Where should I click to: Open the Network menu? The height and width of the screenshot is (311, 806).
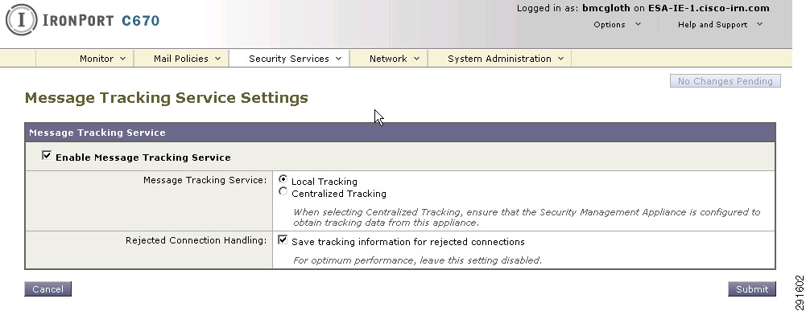(395, 59)
